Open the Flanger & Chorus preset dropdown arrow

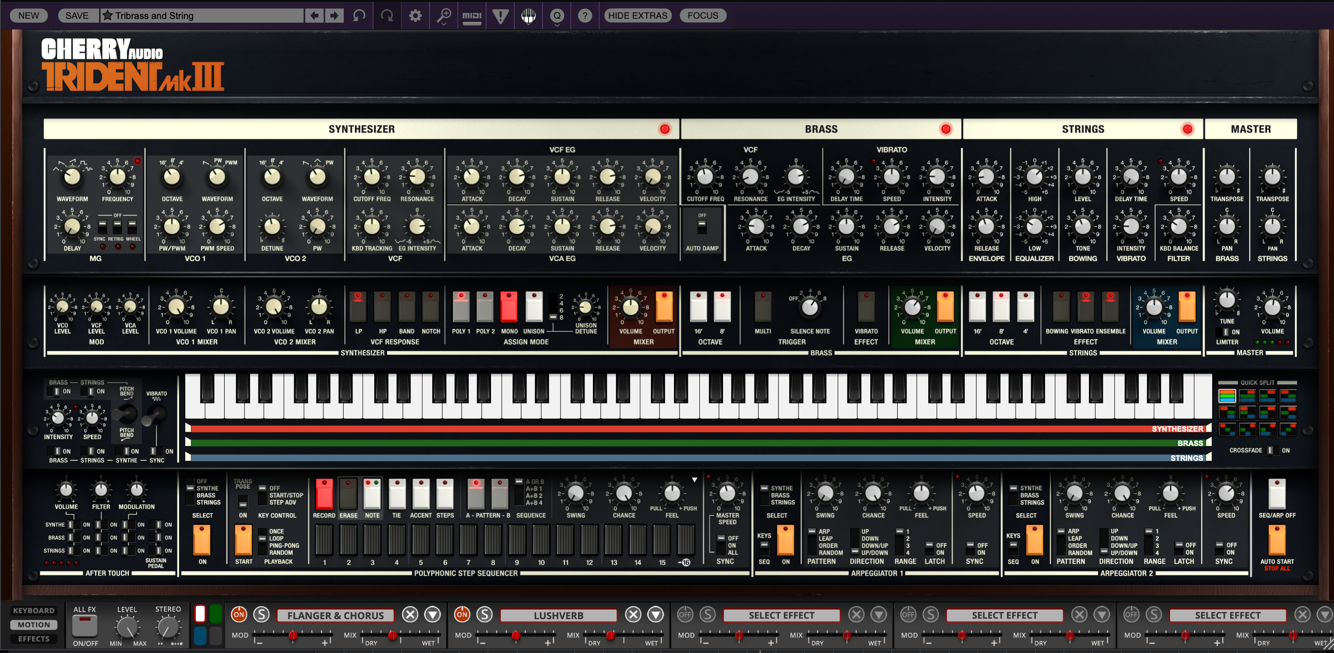pyautogui.click(x=433, y=615)
